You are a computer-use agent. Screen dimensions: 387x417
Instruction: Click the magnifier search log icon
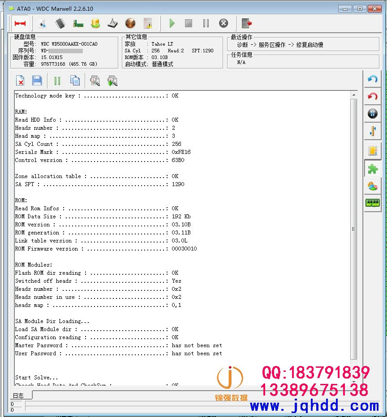[x=95, y=81]
